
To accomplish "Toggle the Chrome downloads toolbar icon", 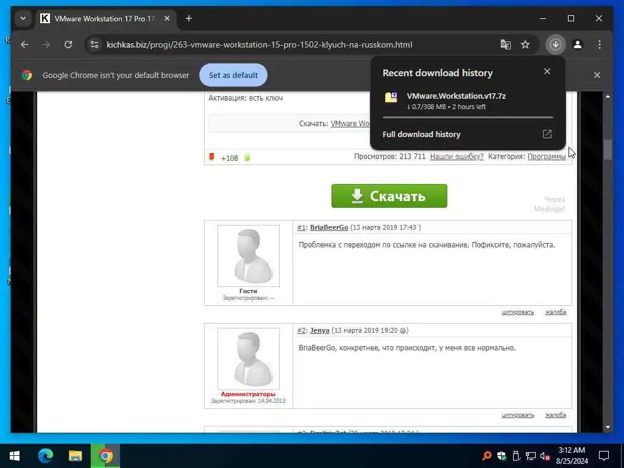I will coord(556,44).
